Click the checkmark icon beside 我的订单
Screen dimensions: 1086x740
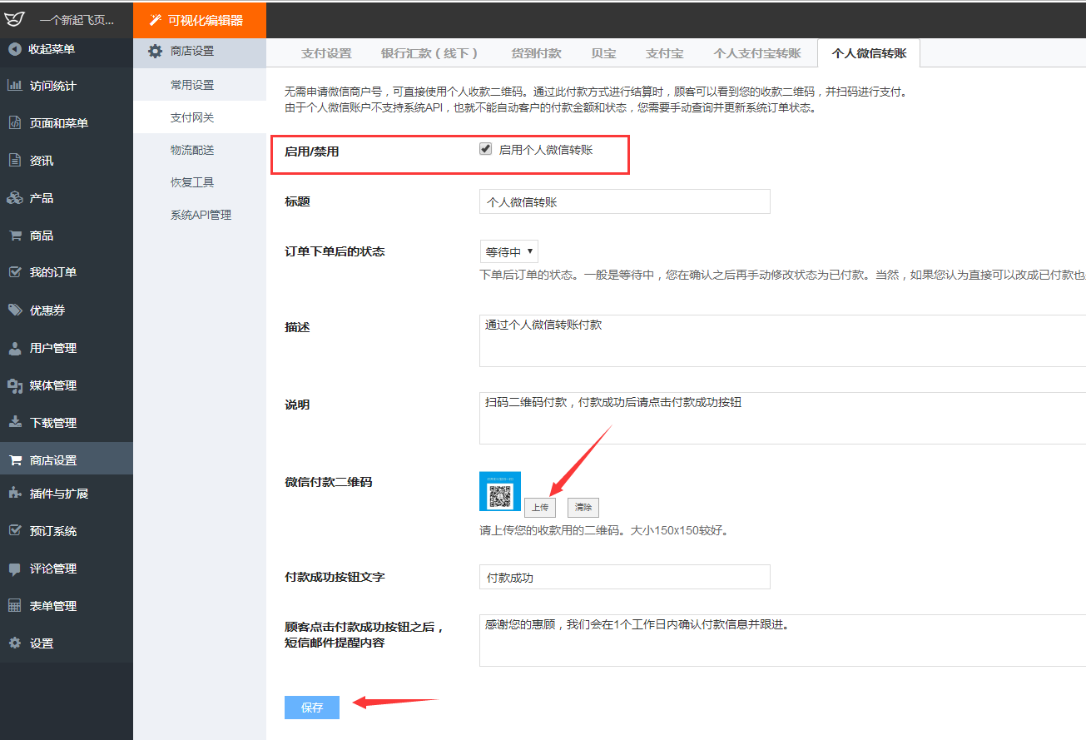coord(14,272)
